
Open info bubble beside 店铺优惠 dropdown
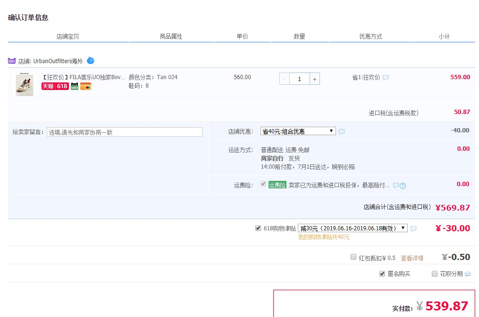click(x=342, y=132)
